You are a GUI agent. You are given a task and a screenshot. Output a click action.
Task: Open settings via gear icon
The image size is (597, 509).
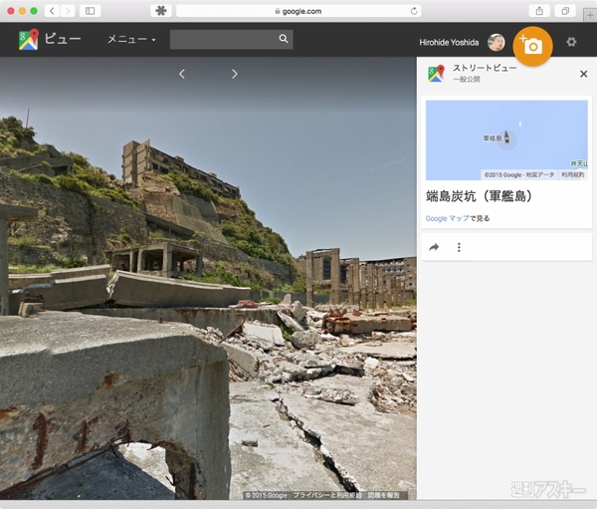click(x=571, y=42)
